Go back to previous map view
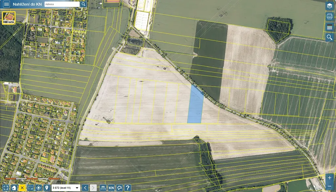This screenshot has width=336, height=192. pyautogui.click(x=85, y=188)
